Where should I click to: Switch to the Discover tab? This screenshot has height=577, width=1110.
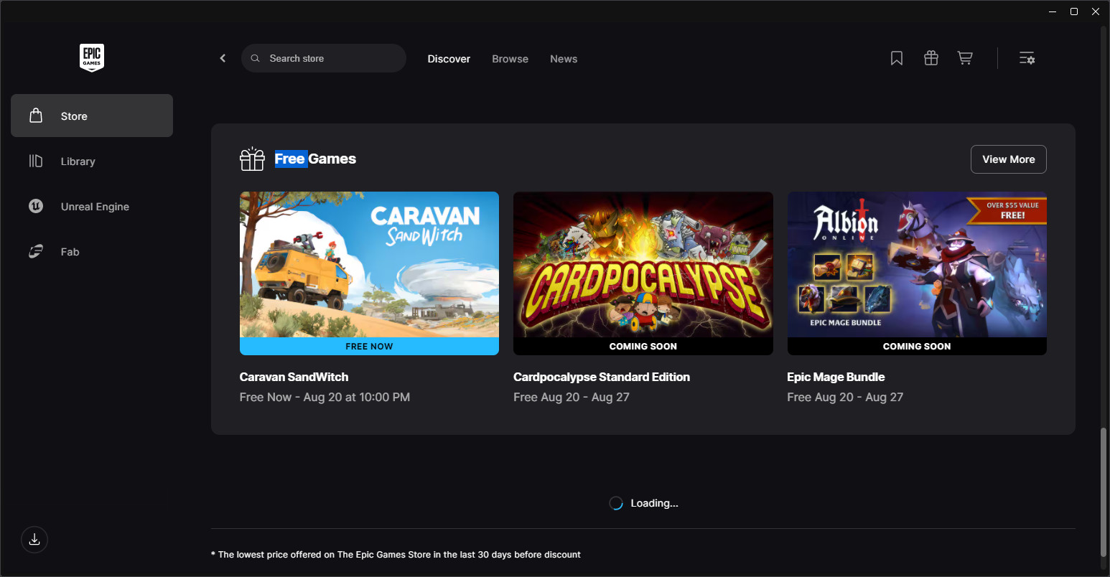click(449, 59)
